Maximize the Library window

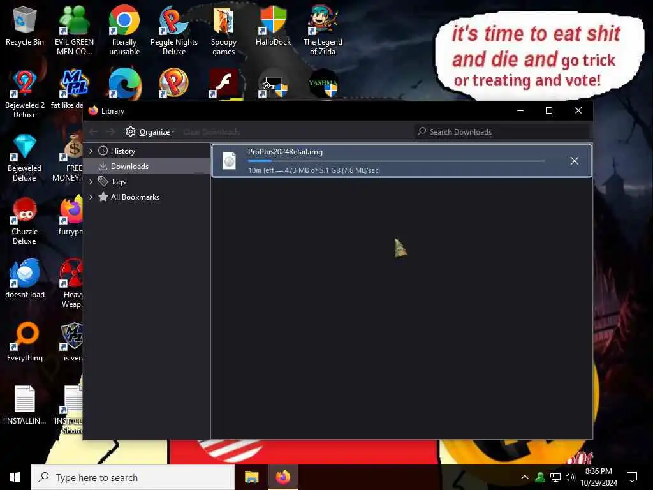(x=549, y=110)
